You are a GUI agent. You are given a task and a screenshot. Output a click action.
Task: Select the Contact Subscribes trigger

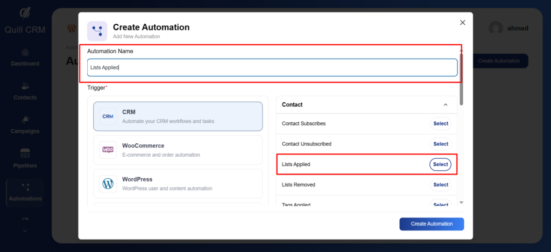click(x=440, y=124)
